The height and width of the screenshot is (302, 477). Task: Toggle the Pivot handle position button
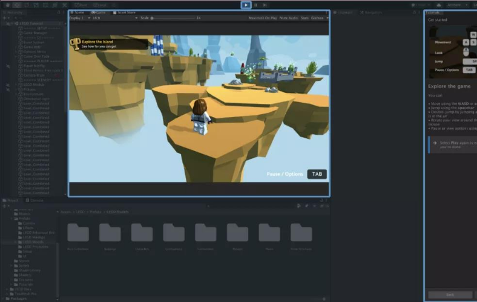tap(81, 5)
